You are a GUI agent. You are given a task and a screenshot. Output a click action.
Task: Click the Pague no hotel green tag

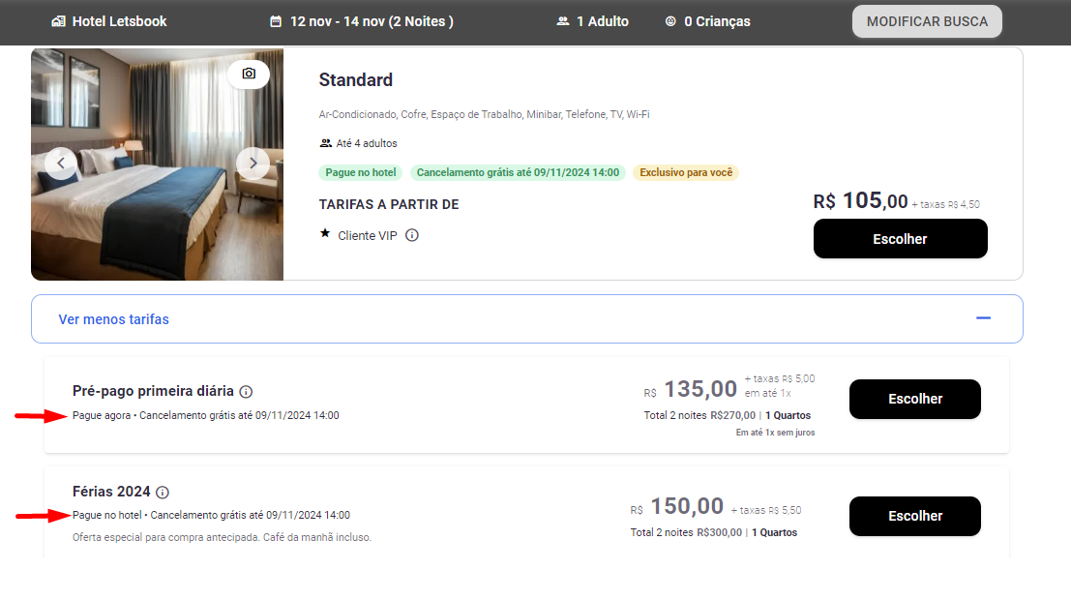[x=361, y=173]
